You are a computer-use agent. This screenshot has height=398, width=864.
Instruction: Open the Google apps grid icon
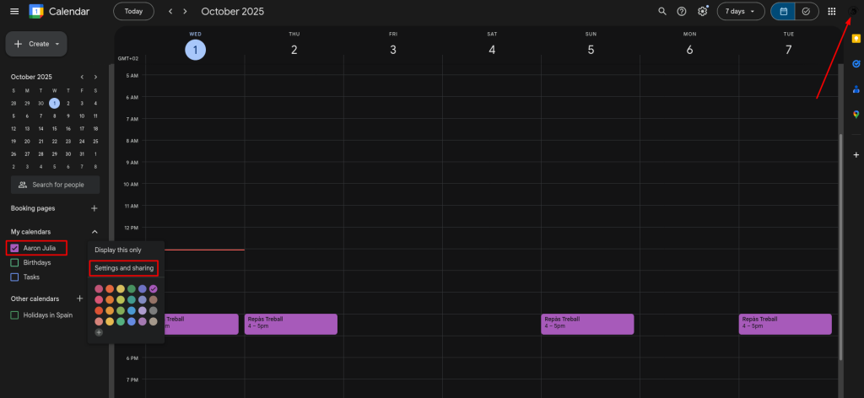[x=832, y=11]
